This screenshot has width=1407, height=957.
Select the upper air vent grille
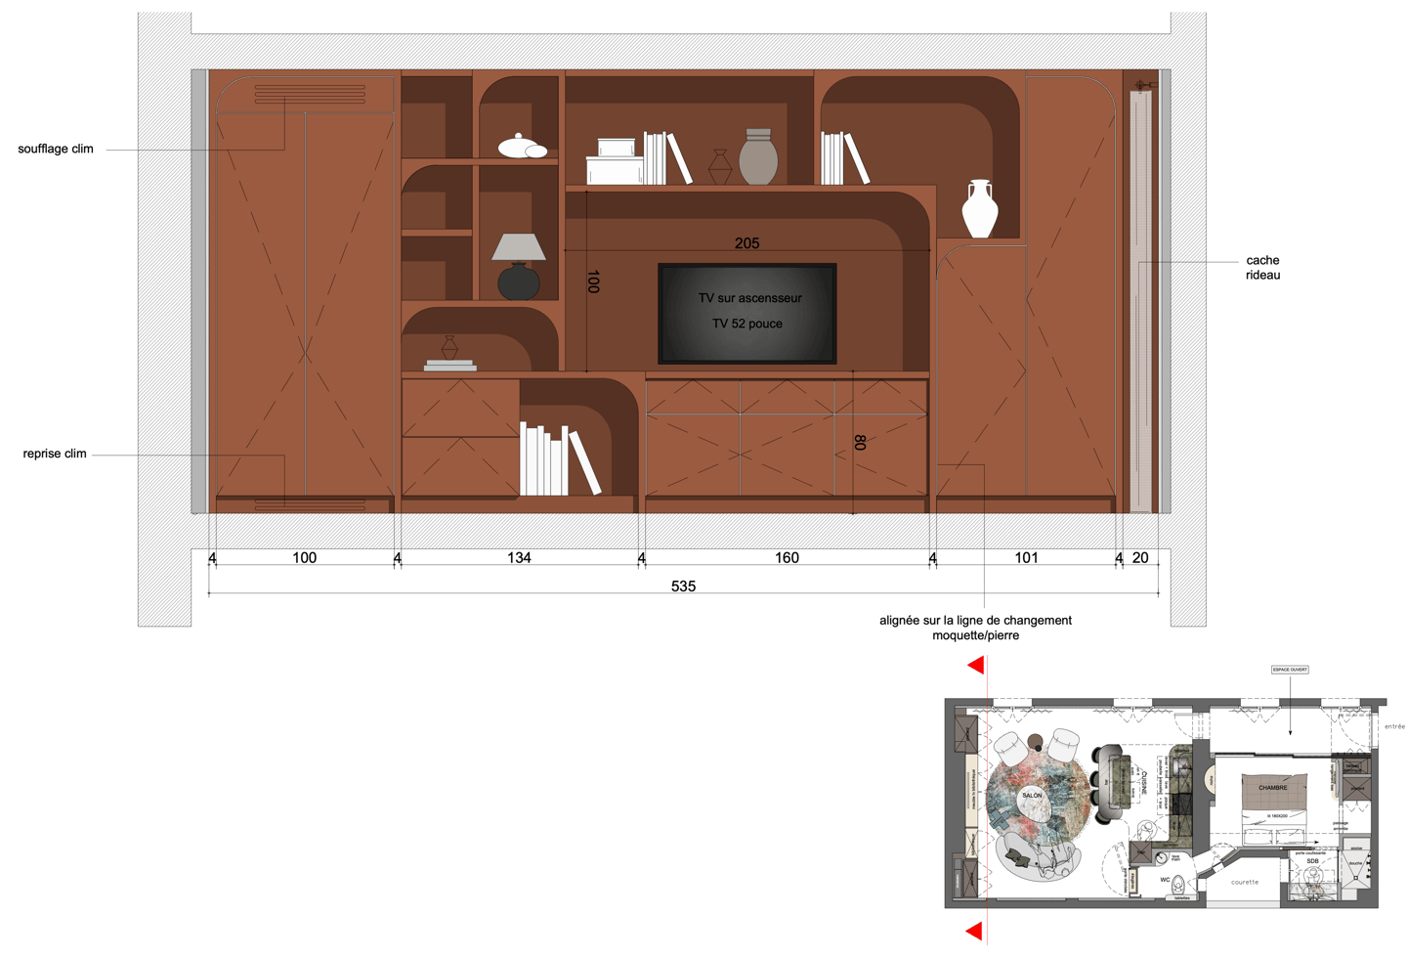coord(310,94)
